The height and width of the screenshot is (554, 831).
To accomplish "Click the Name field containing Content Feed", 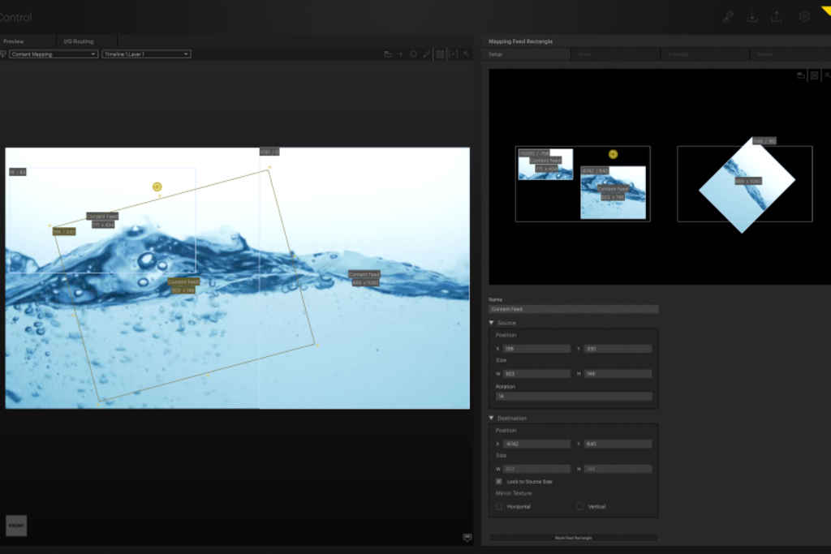I will pos(574,309).
